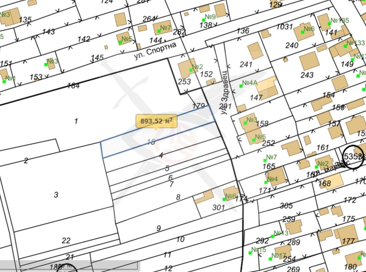Click the green marker of address №4A
Viewport: 366px width, 272px height.
[x=241, y=86]
